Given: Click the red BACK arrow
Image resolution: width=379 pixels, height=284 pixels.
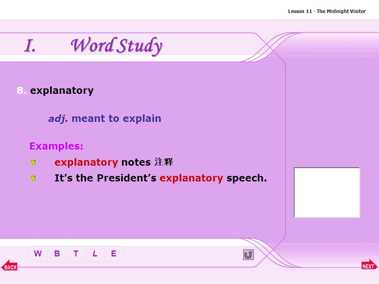Looking at the screenshot, I should tap(9, 265).
